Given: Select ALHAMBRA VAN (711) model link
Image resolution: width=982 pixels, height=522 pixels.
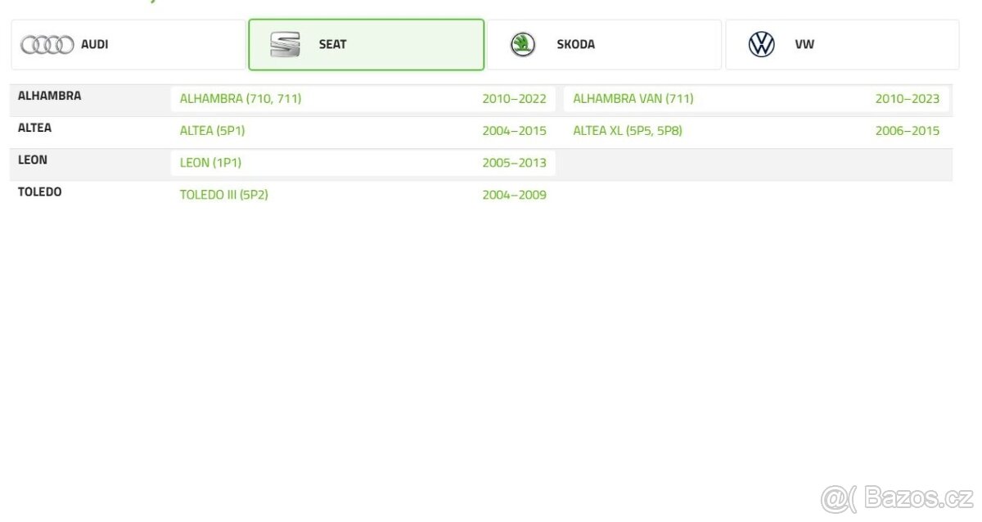Looking at the screenshot, I should 633,99.
